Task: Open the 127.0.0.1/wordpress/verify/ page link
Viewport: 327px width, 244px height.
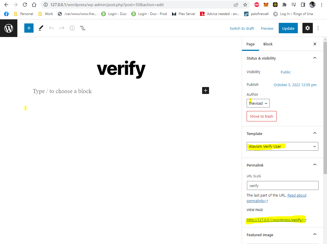Action: (x=275, y=220)
